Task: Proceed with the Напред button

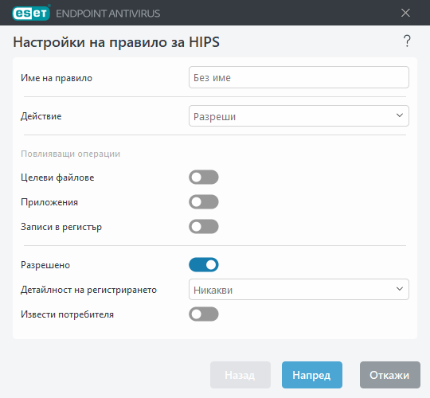Action: (312, 375)
